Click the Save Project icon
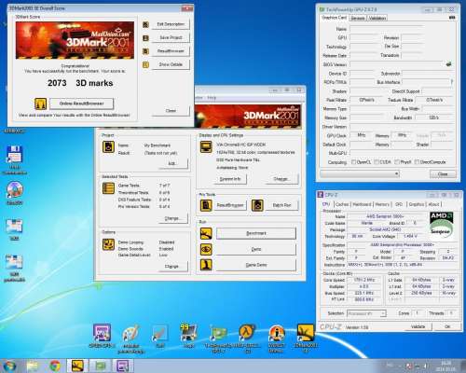 145,38
